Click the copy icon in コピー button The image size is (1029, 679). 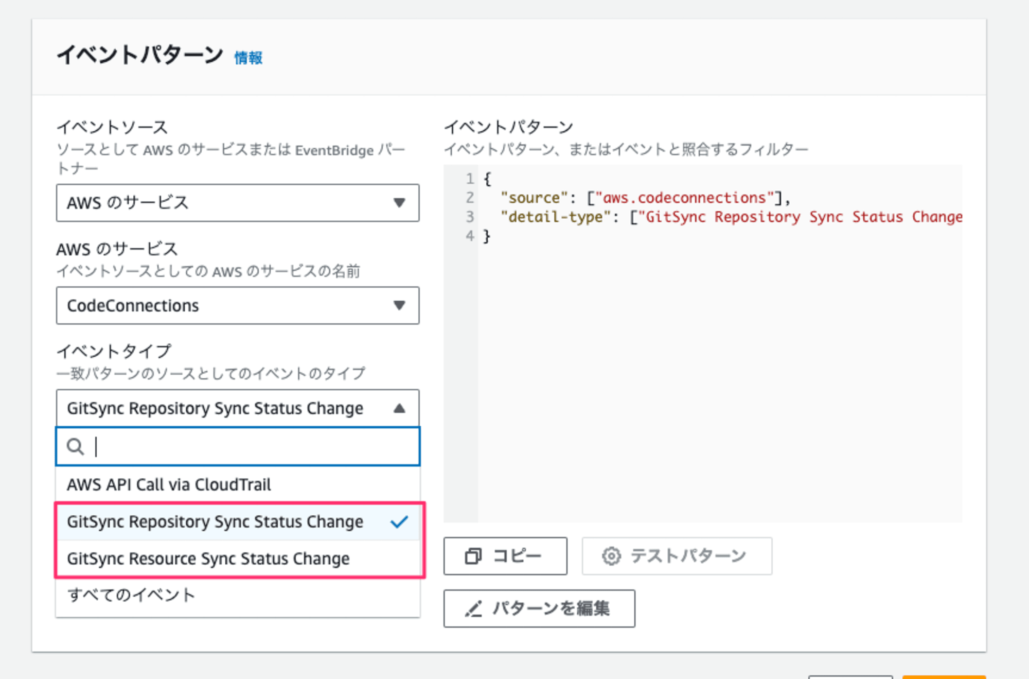pyautogui.click(x=473, y=556)
